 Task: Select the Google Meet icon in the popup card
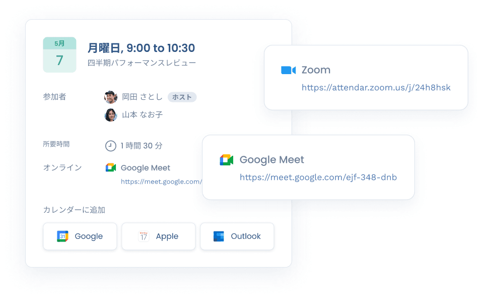pyautogui.click(x=226, y=159)
